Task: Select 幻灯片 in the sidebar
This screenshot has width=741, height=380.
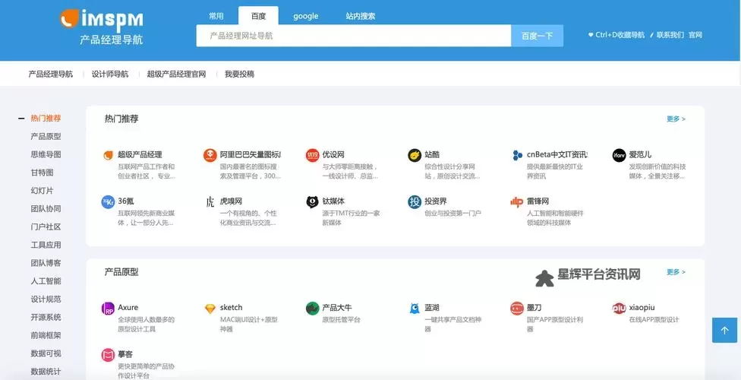Action: click(x=42, y=190)
